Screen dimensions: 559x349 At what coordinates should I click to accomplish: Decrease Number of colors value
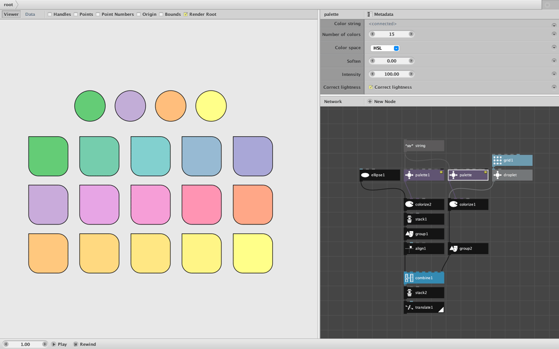click(x=372, y=34)
